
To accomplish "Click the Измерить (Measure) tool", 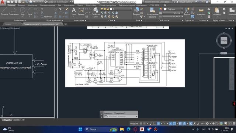I will click(x=201, y=12).
